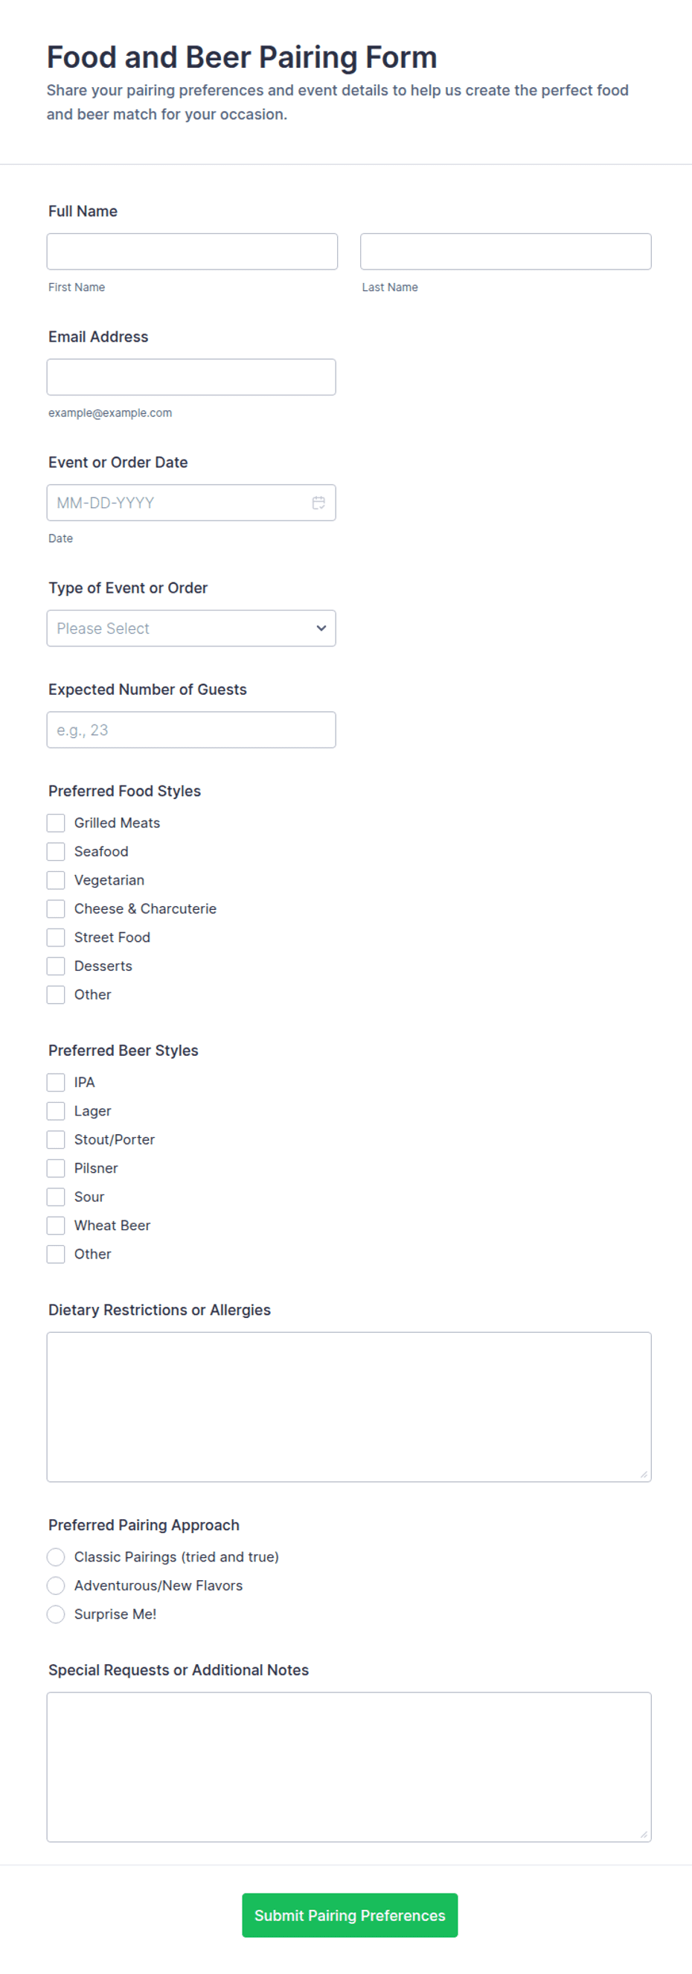Focus Expected Number of Guests field

[x=191, y=730]
